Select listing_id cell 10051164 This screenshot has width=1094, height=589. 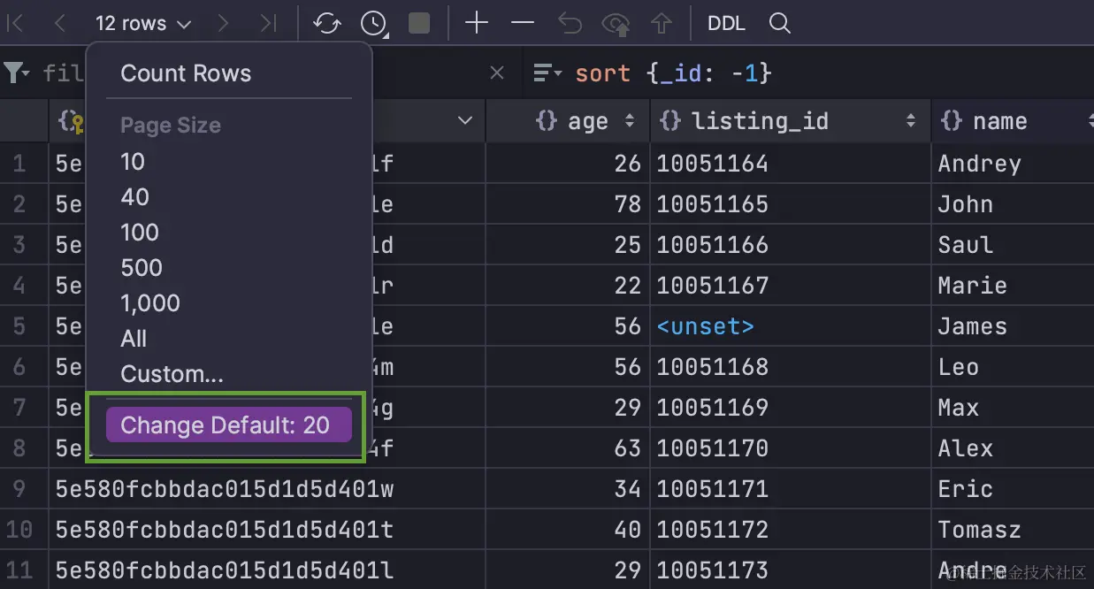pos(791,164)
